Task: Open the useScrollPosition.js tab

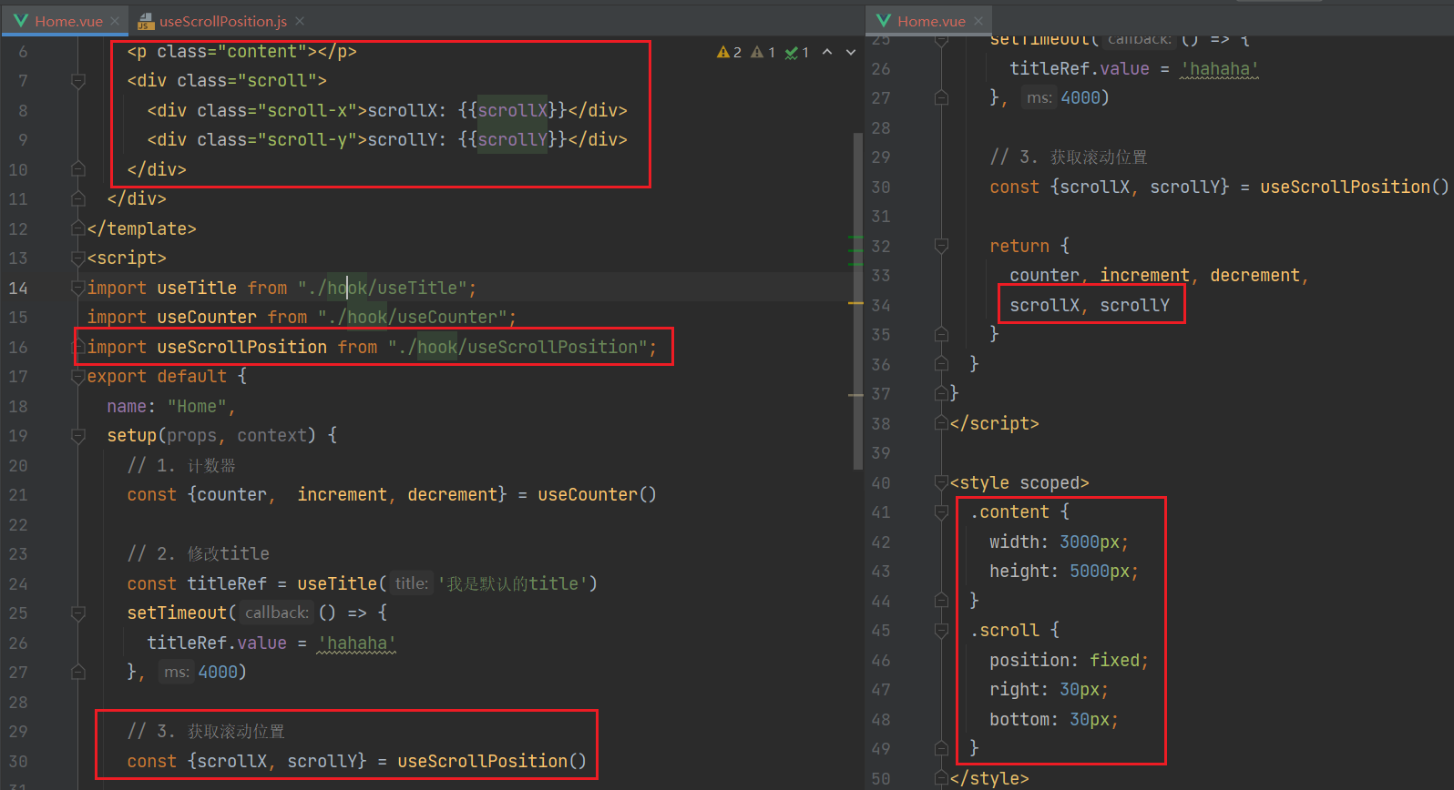Action: [223, 21]
